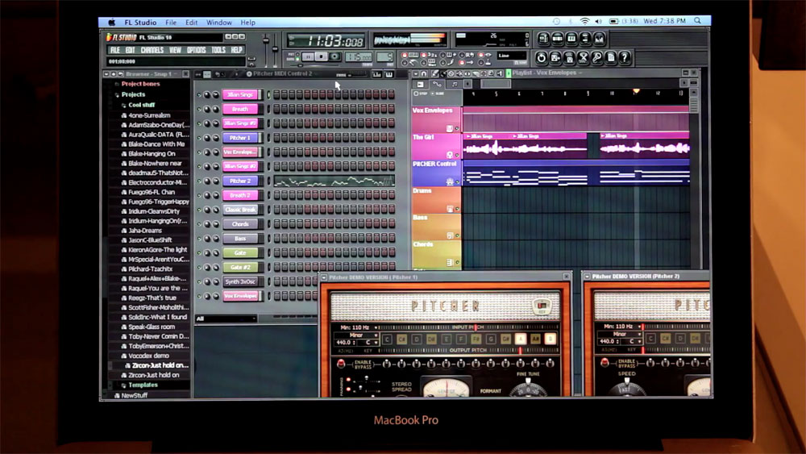Select the Synth 3xOsc channel button
The height and width of the screenshot is (454, 806).
pos(240,281)
